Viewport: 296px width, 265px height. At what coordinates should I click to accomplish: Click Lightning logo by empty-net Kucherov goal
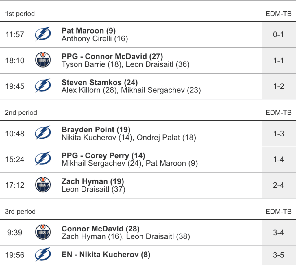click(x=43, y=255)
